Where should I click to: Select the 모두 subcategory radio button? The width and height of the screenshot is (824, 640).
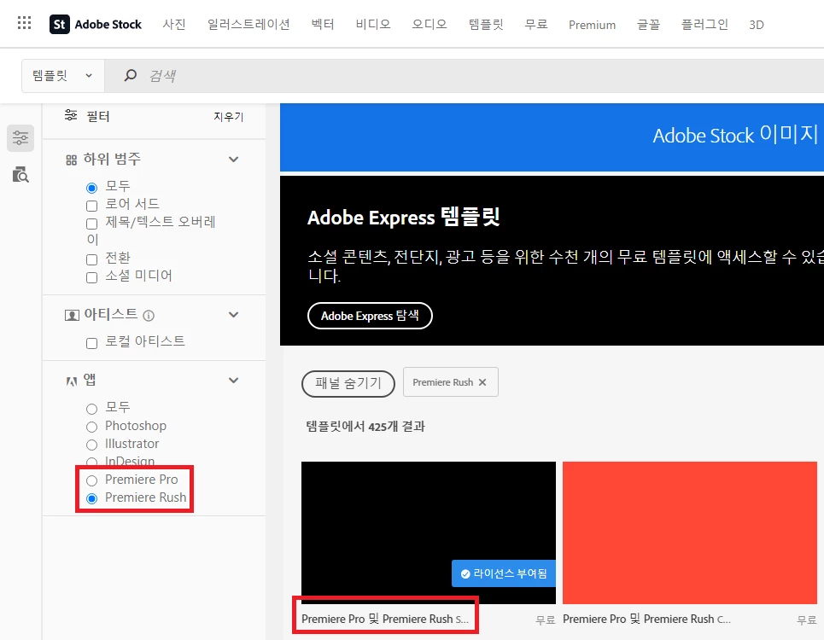[x=92, y=188]
